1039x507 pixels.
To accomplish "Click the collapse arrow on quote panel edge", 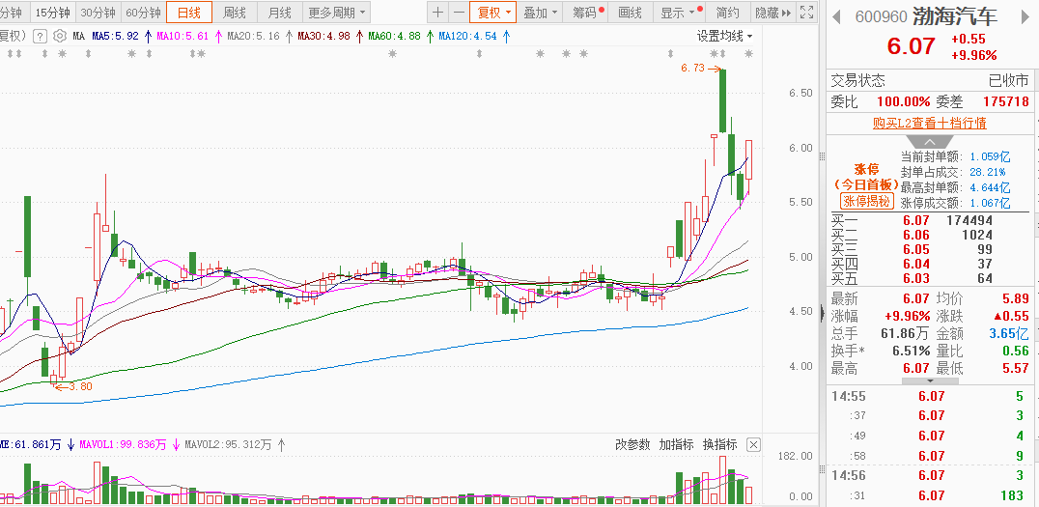I will (x=823, y=313).
